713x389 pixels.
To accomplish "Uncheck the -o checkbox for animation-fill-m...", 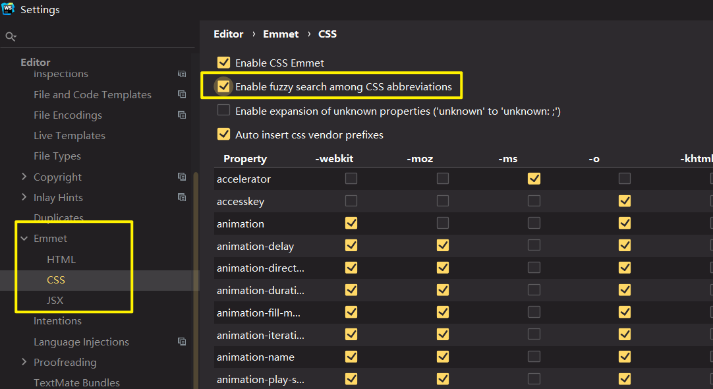I will 625,312.
